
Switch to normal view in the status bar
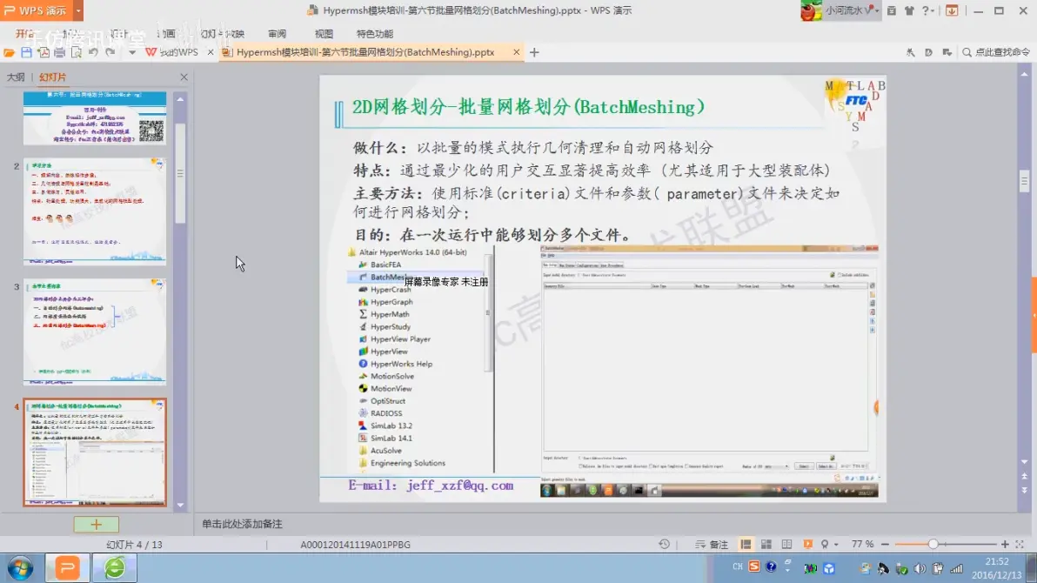coord(746,545)
